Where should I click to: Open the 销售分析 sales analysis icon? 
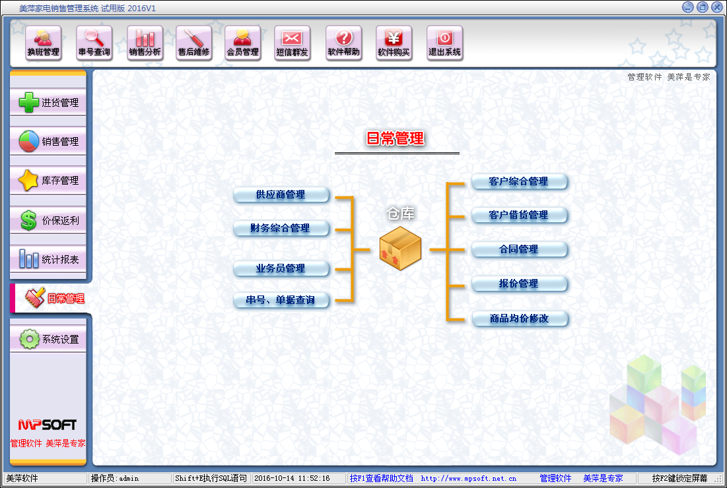coord(145,43)
